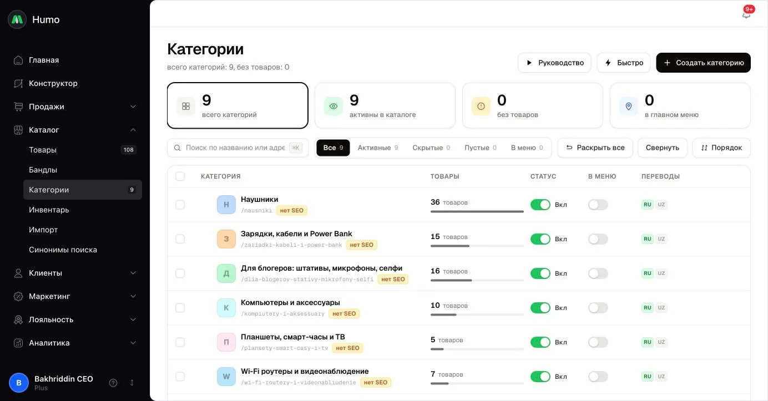This screenshot has height=401, width=768.
Task: Collapse the Каталог section chevron
Action: (133, 130)
